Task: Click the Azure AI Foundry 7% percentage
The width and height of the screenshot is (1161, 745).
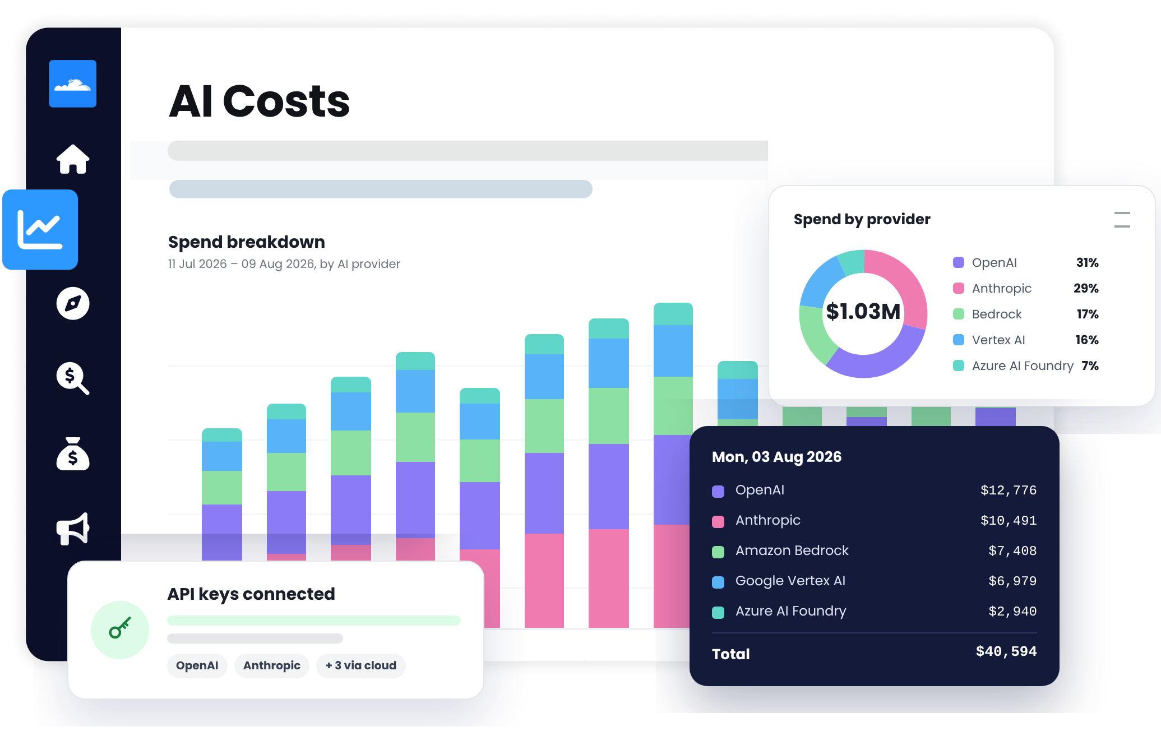Action: tap(1090, 365)
